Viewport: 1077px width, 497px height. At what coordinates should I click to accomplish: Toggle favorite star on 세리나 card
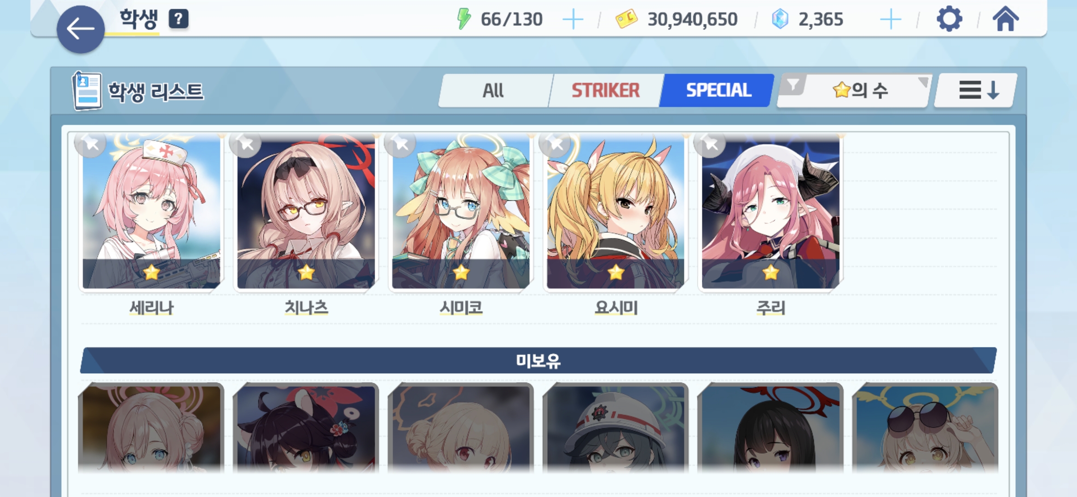tap(91, 144)
